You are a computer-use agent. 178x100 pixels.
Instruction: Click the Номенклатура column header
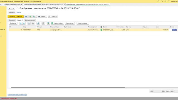point(55,27)
